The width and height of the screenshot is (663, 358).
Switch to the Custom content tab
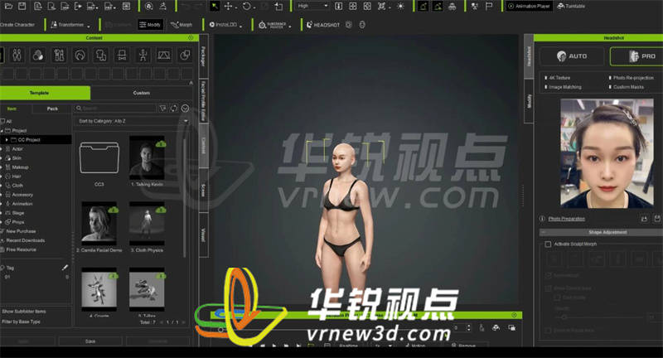141,93
